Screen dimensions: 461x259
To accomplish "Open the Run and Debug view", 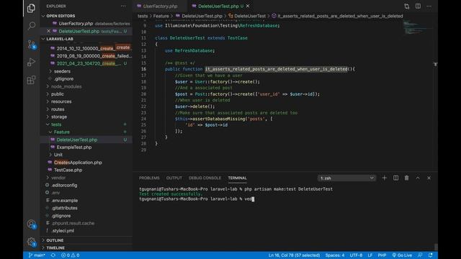I will click(31, 63).
